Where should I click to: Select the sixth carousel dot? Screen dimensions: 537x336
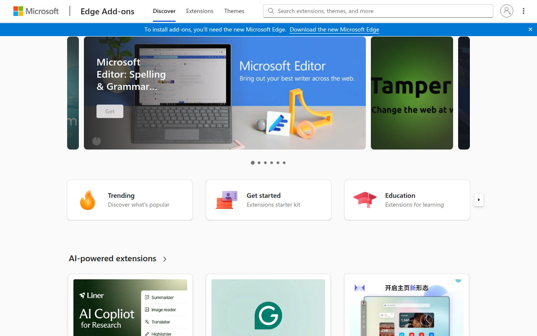[x=284, y=163]
